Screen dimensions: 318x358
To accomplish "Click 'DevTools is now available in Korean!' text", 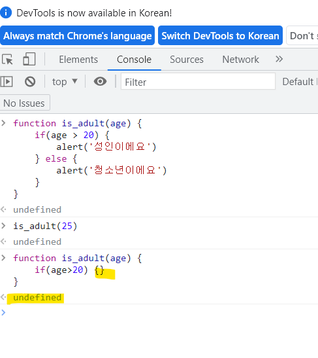I will pos(94,13).
